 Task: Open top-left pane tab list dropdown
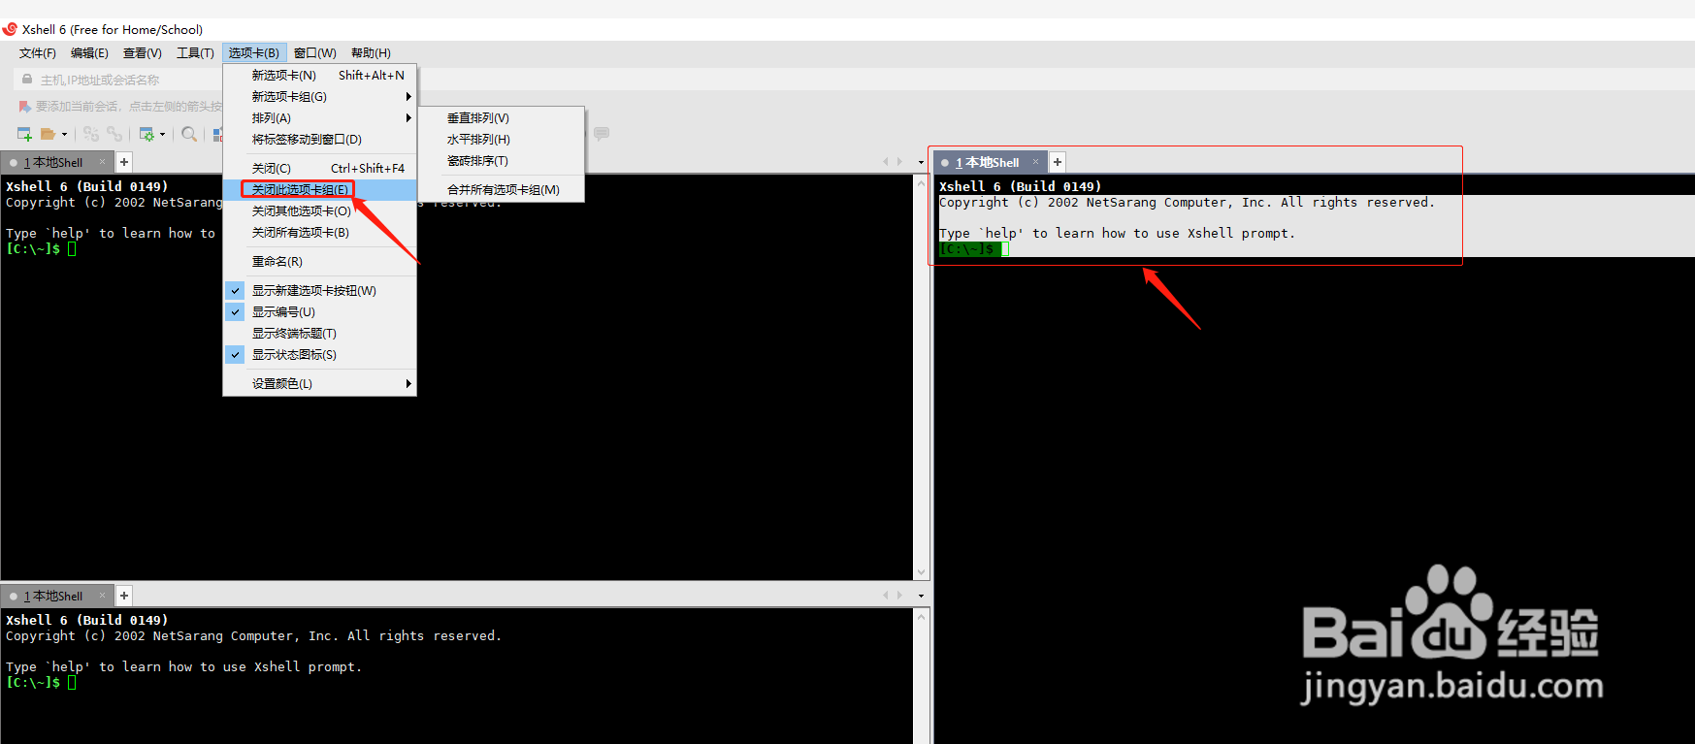pyautogui.click(x=921, y=162)
